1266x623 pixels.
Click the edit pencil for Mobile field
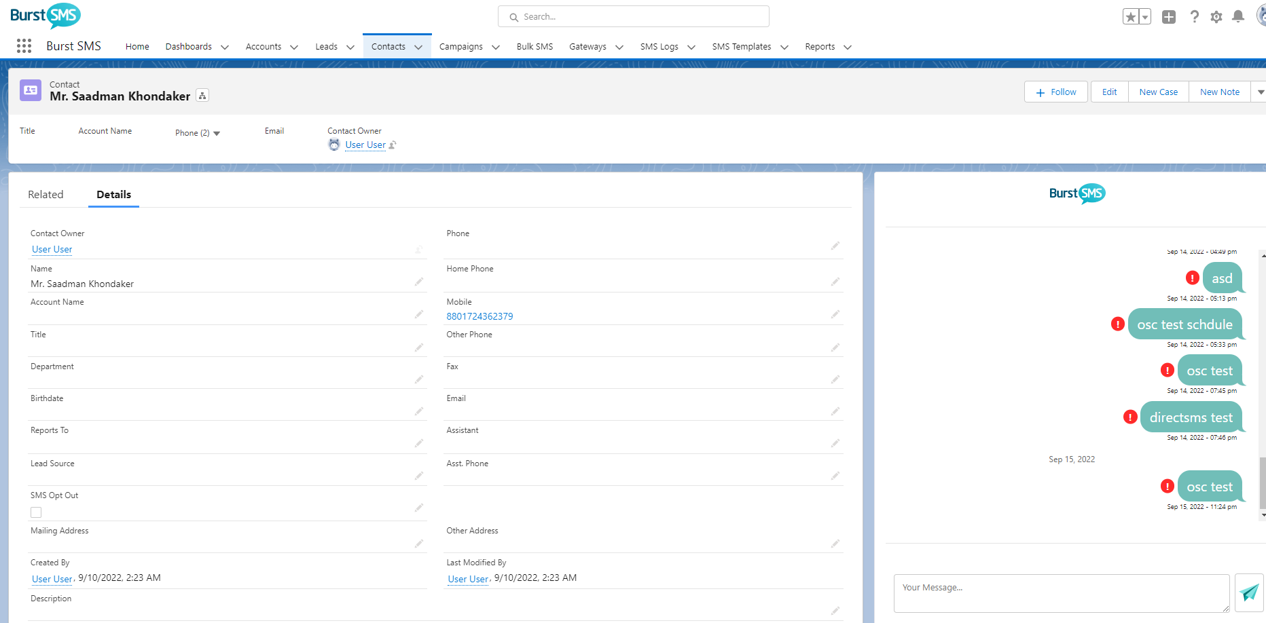(835, 314)
